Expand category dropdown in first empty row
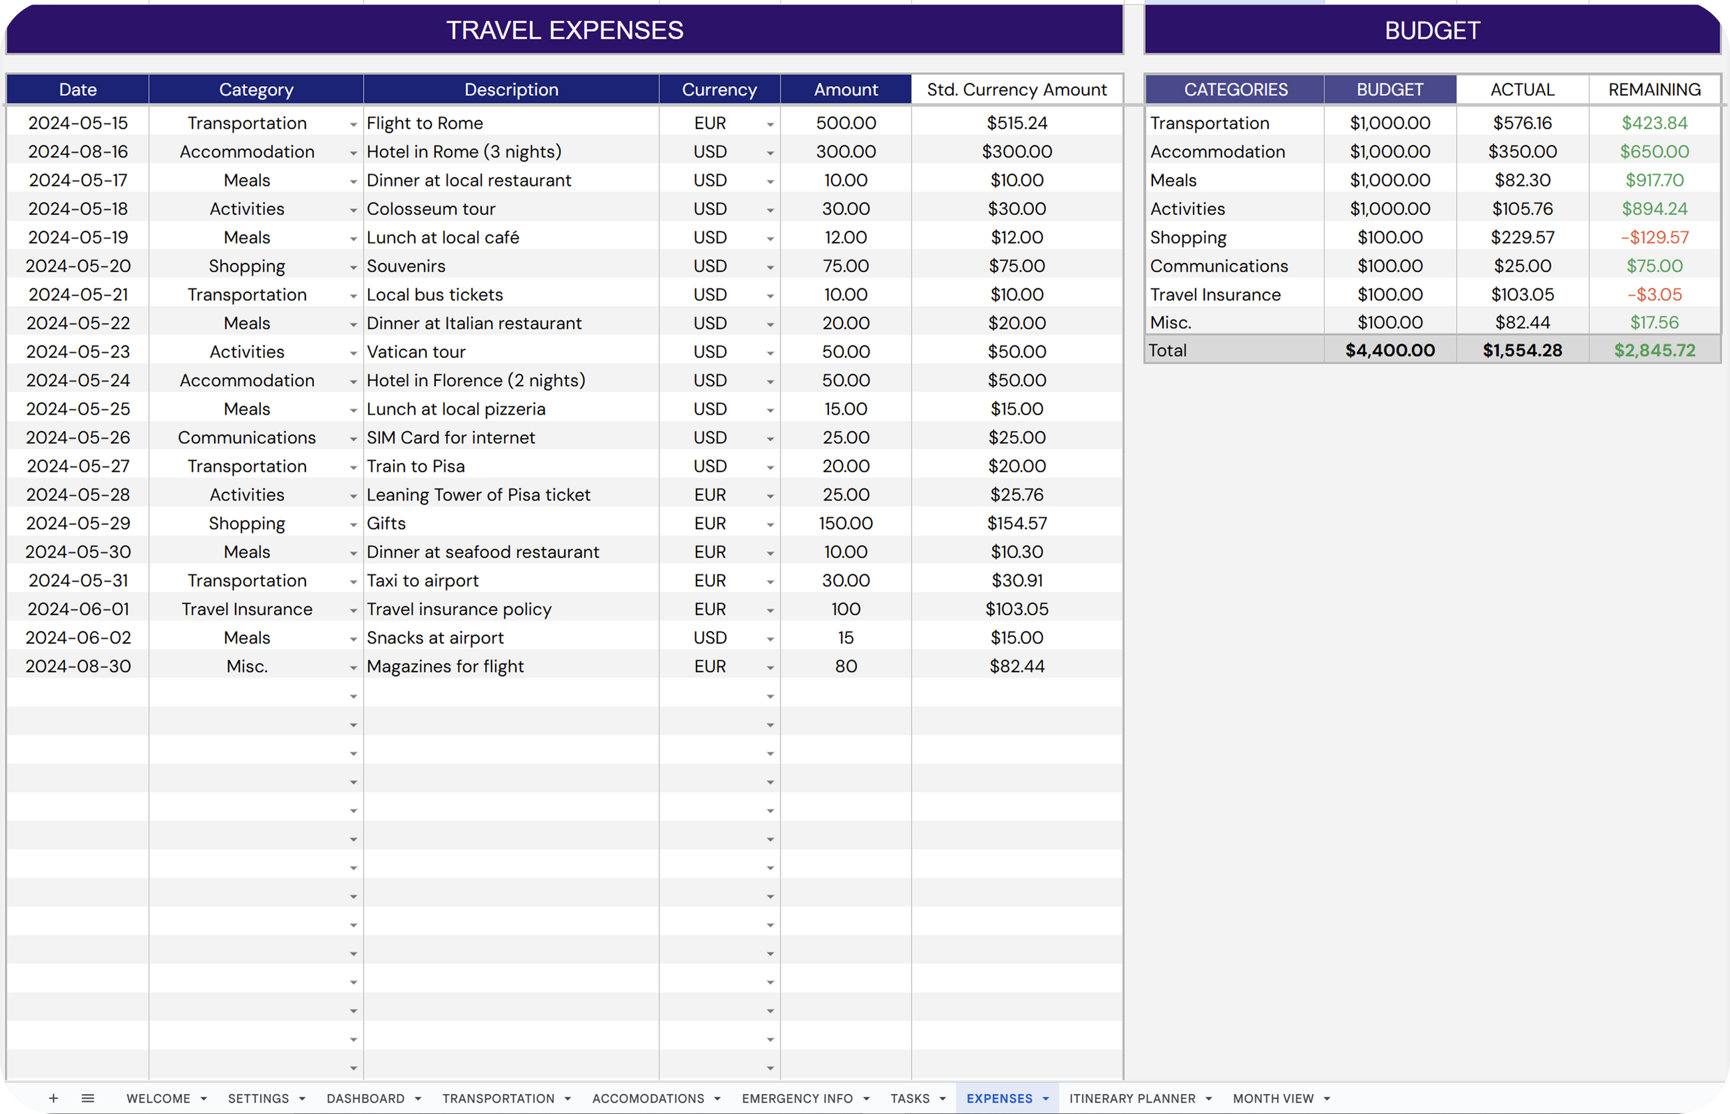 pos(353,697)
